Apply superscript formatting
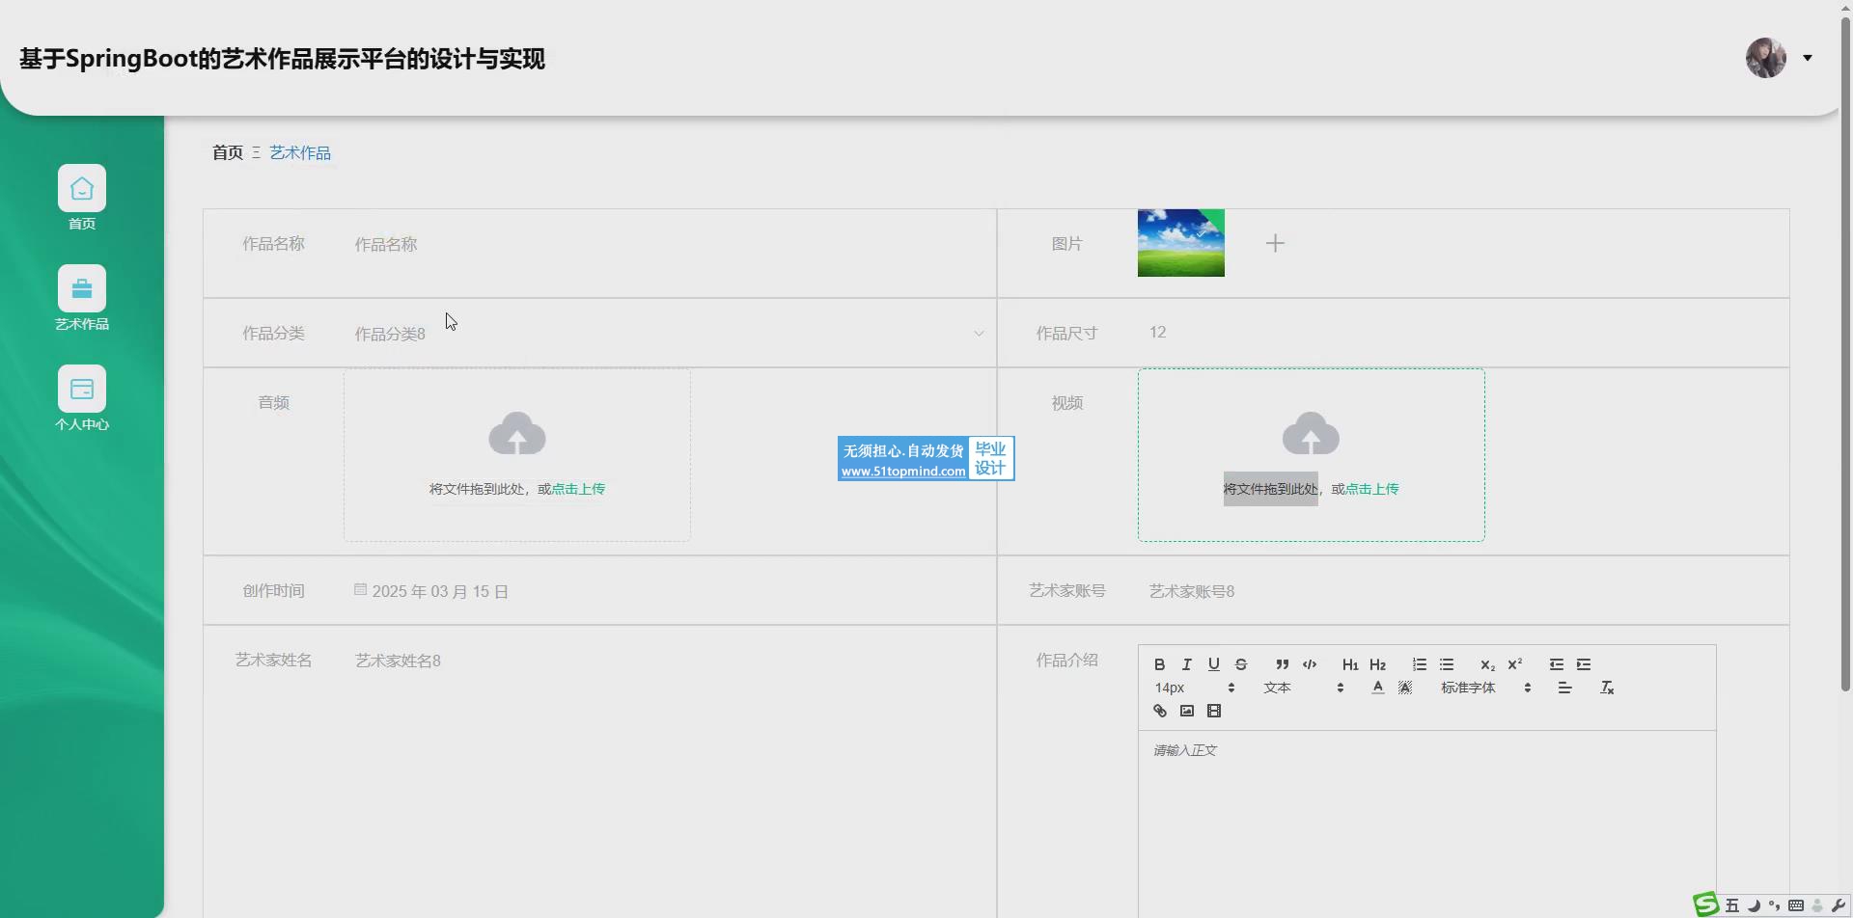The image size is (1853, 918). 1514,664
